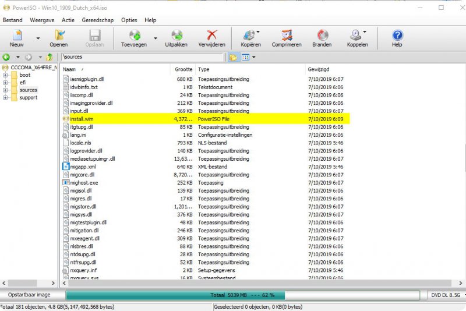The width and height of the screenshot is (466, 311).
Task: Open the Actie menu
Action: coord(68,20)
